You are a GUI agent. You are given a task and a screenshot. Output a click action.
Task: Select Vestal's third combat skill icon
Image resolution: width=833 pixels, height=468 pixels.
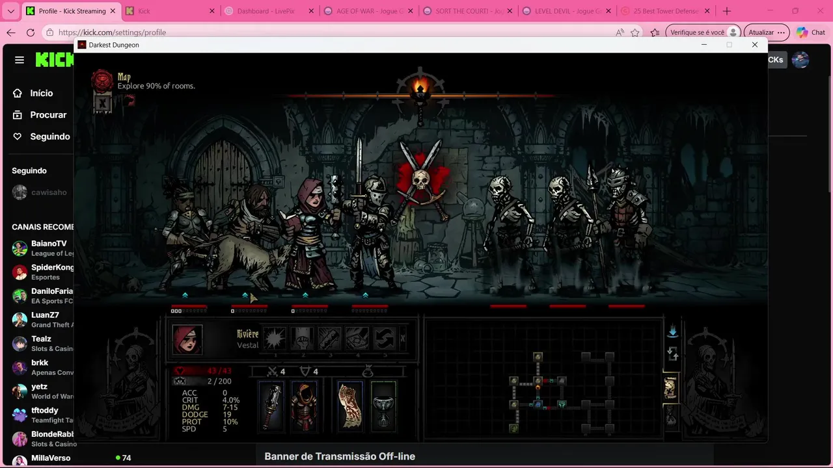pyautogui.click(x=330, y=338)
